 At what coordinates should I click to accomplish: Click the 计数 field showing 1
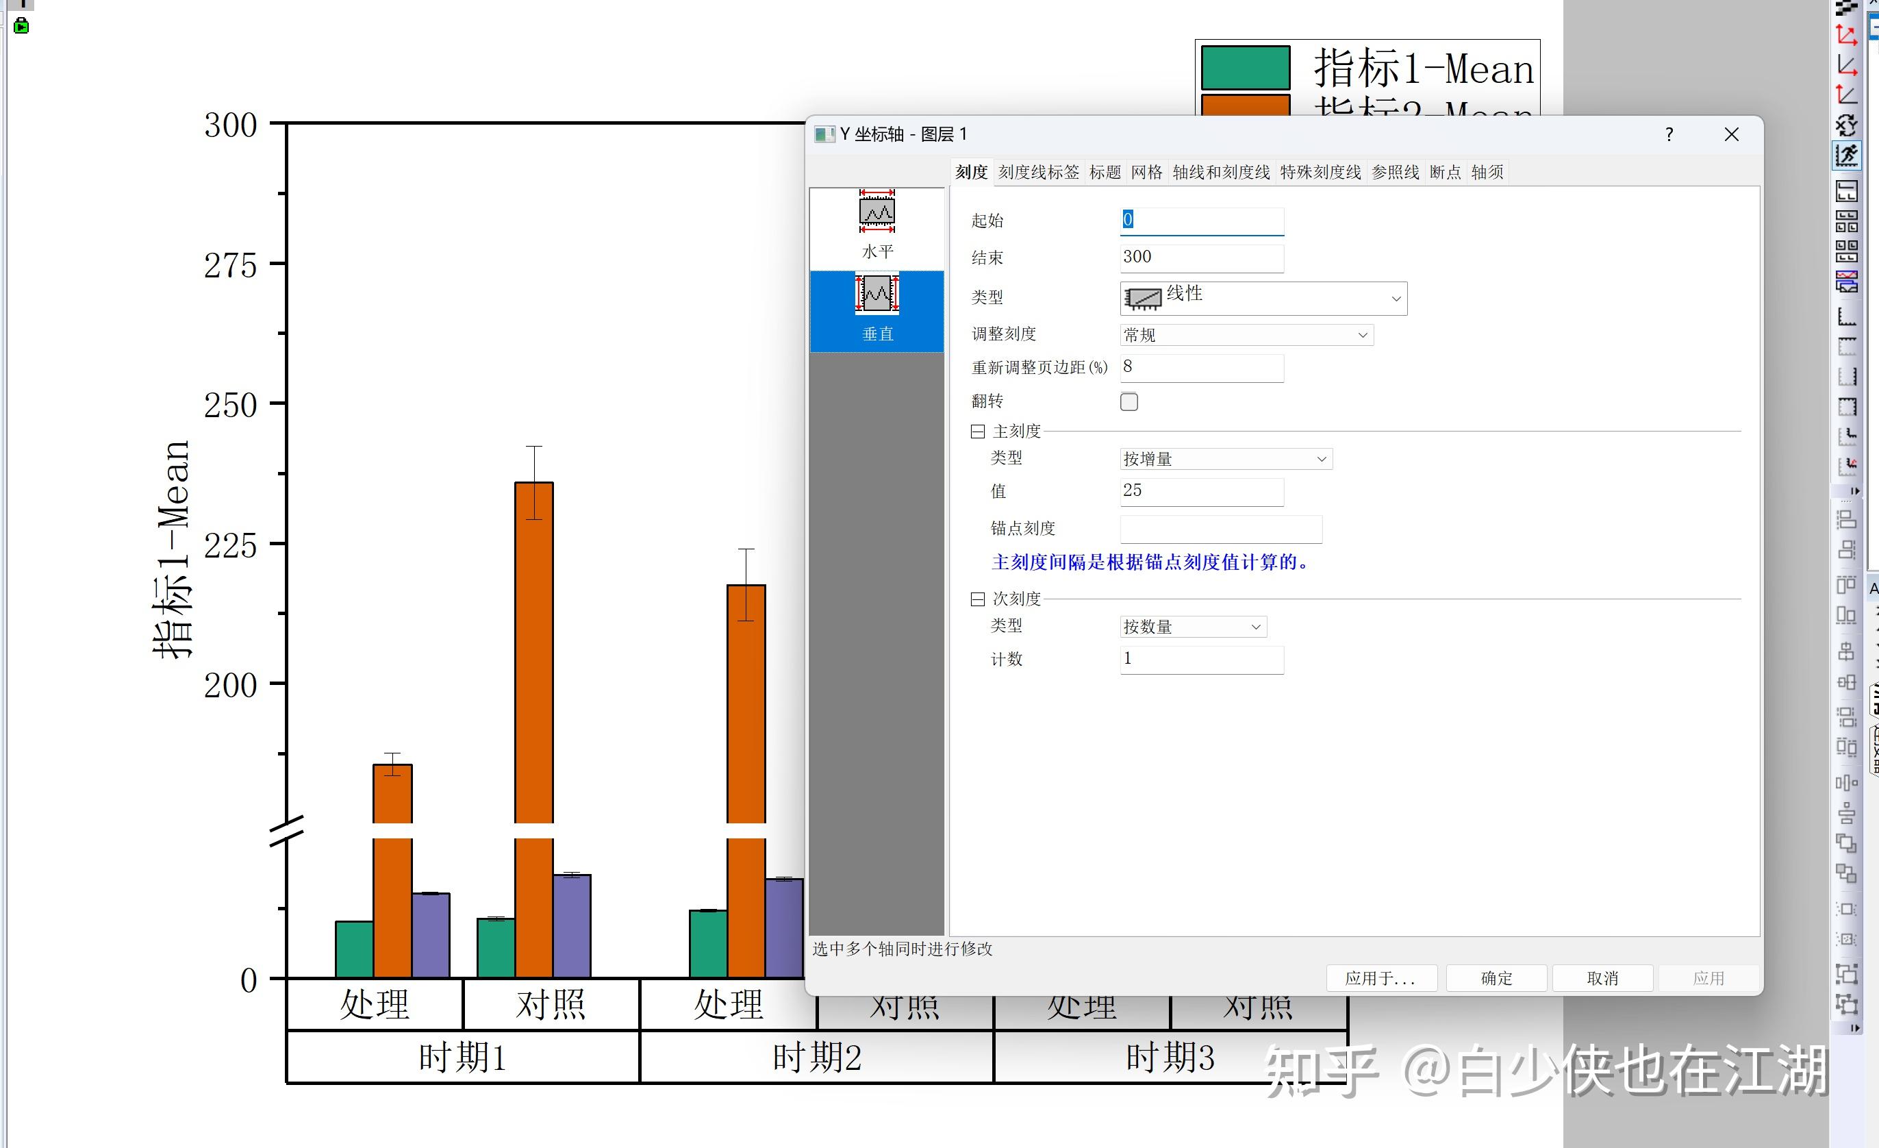click(1202, 660)
